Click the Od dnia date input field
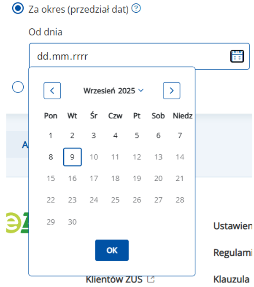This screenshot has width=254, height=287. click(x=127, y=56)
